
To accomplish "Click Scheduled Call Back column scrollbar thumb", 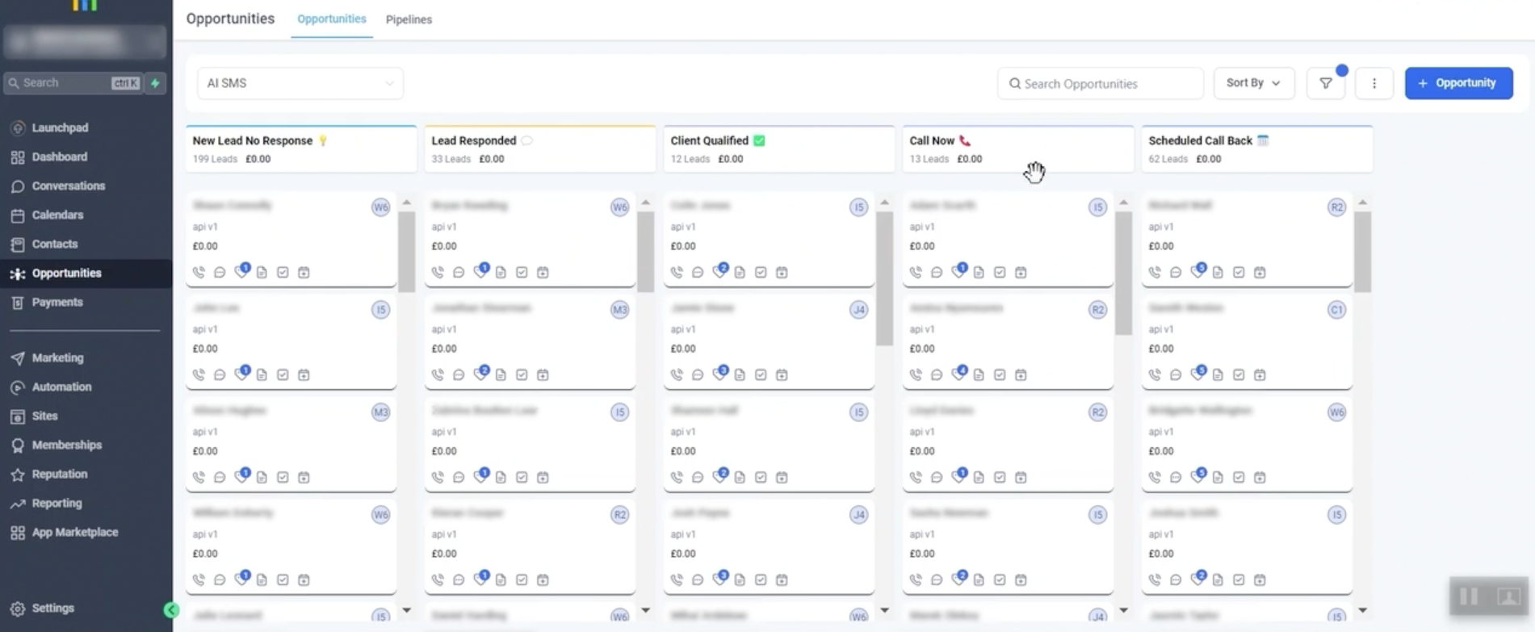I will click(1362, 251).
